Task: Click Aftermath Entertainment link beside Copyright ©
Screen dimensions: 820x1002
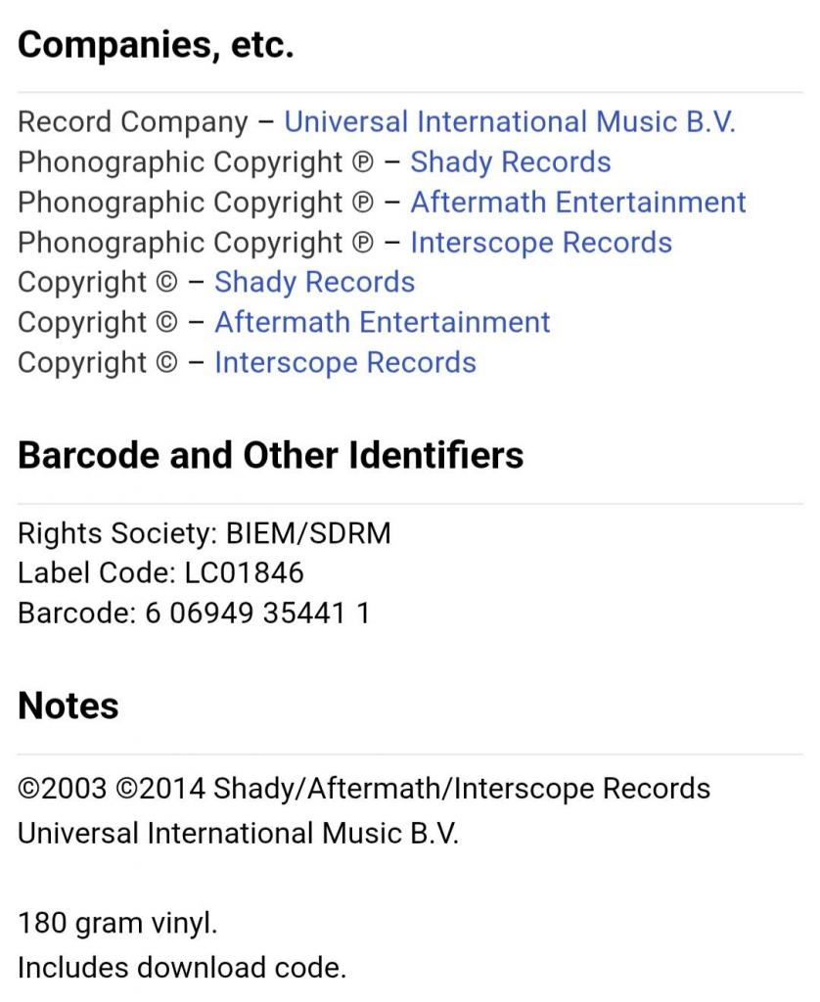Action: (x=383, y=323)
